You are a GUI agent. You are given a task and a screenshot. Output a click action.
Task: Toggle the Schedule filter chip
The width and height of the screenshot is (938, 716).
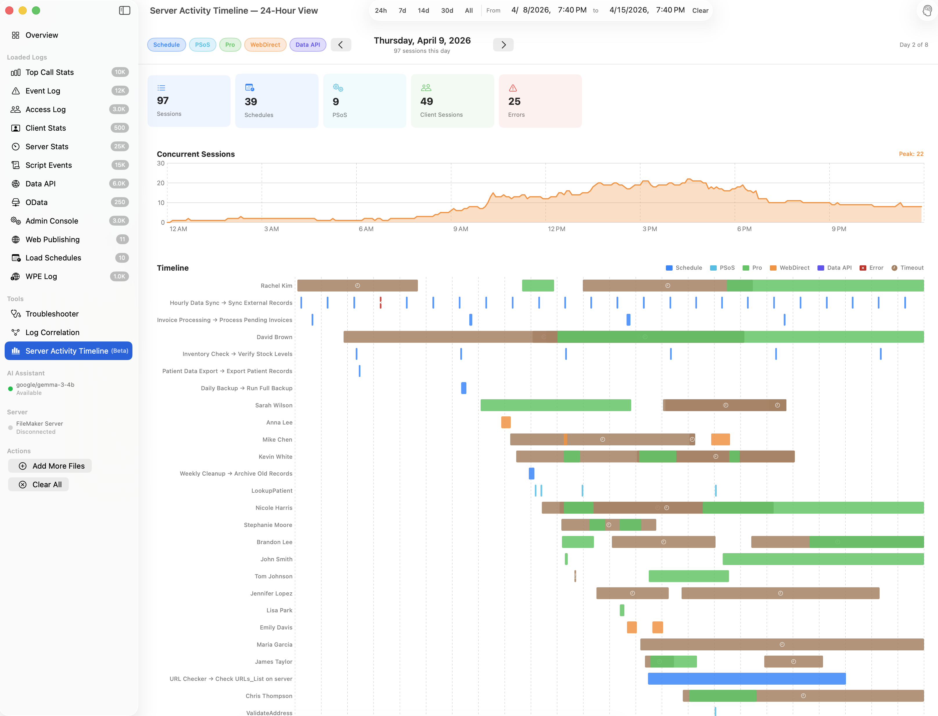[x=166, y=44]
